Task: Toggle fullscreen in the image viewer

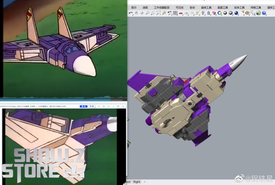Action: point(109,107)
